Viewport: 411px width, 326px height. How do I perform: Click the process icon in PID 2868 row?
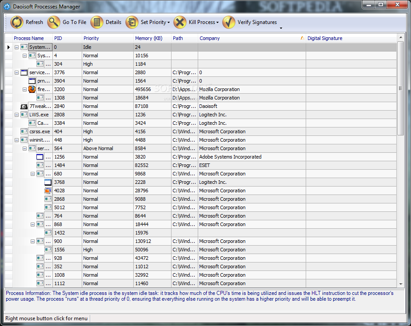click(x=48, y=199)
